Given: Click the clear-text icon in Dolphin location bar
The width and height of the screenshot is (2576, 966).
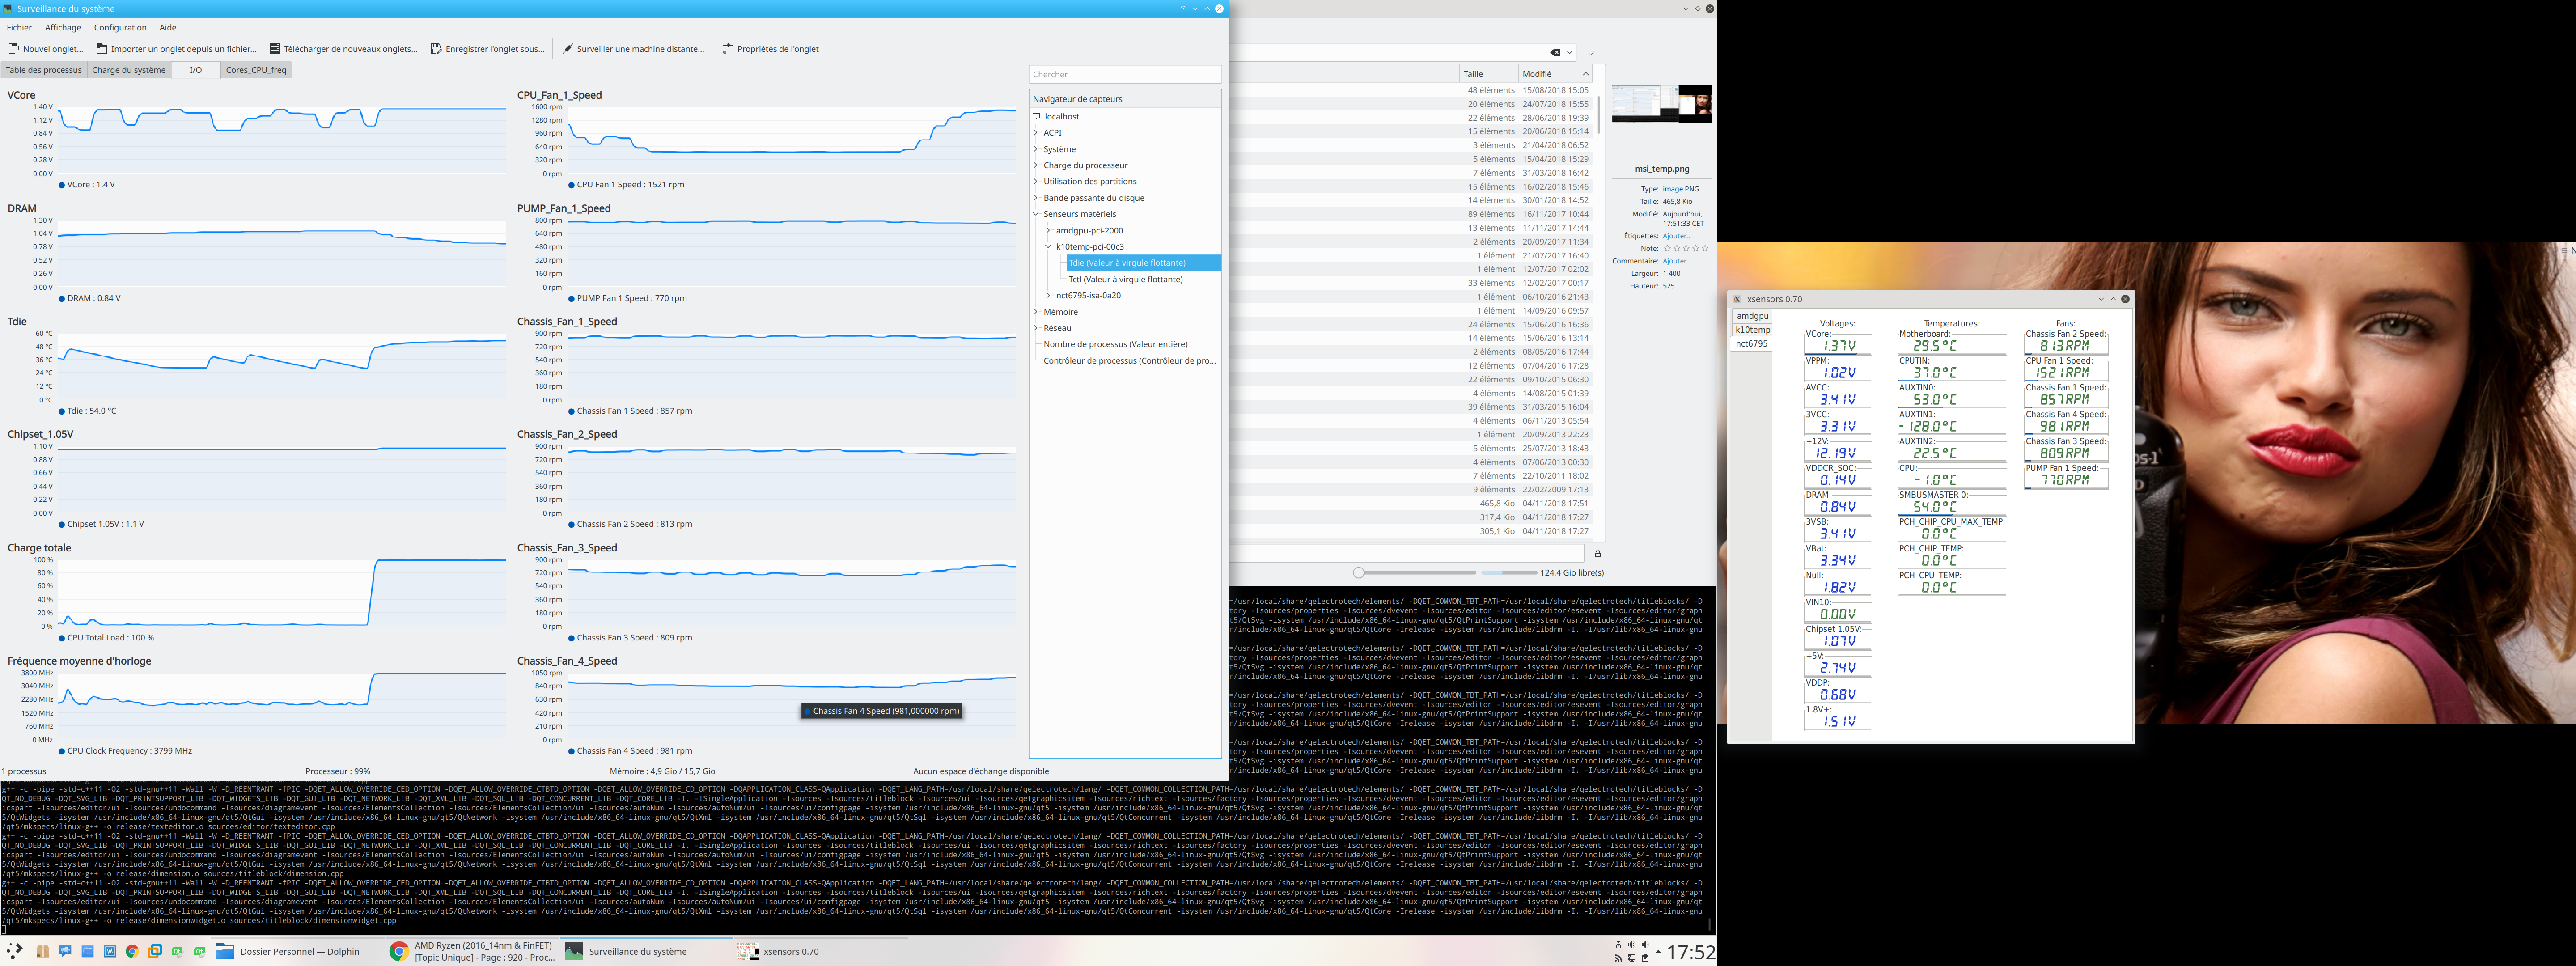Looking at the screenshot, I should point(1555,52).
